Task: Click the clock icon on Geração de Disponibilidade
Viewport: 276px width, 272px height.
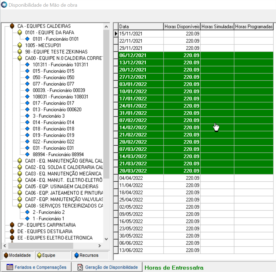Action: 80,267
